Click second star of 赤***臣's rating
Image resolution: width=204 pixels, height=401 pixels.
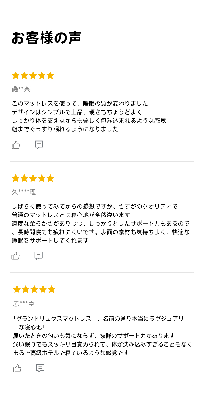coord(26,289)
